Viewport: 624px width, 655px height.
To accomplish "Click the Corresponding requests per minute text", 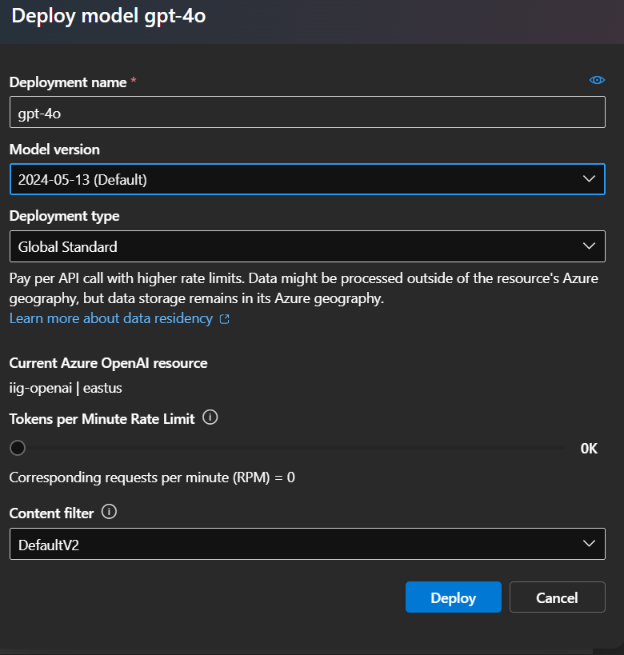I will (x=152, y=477).
